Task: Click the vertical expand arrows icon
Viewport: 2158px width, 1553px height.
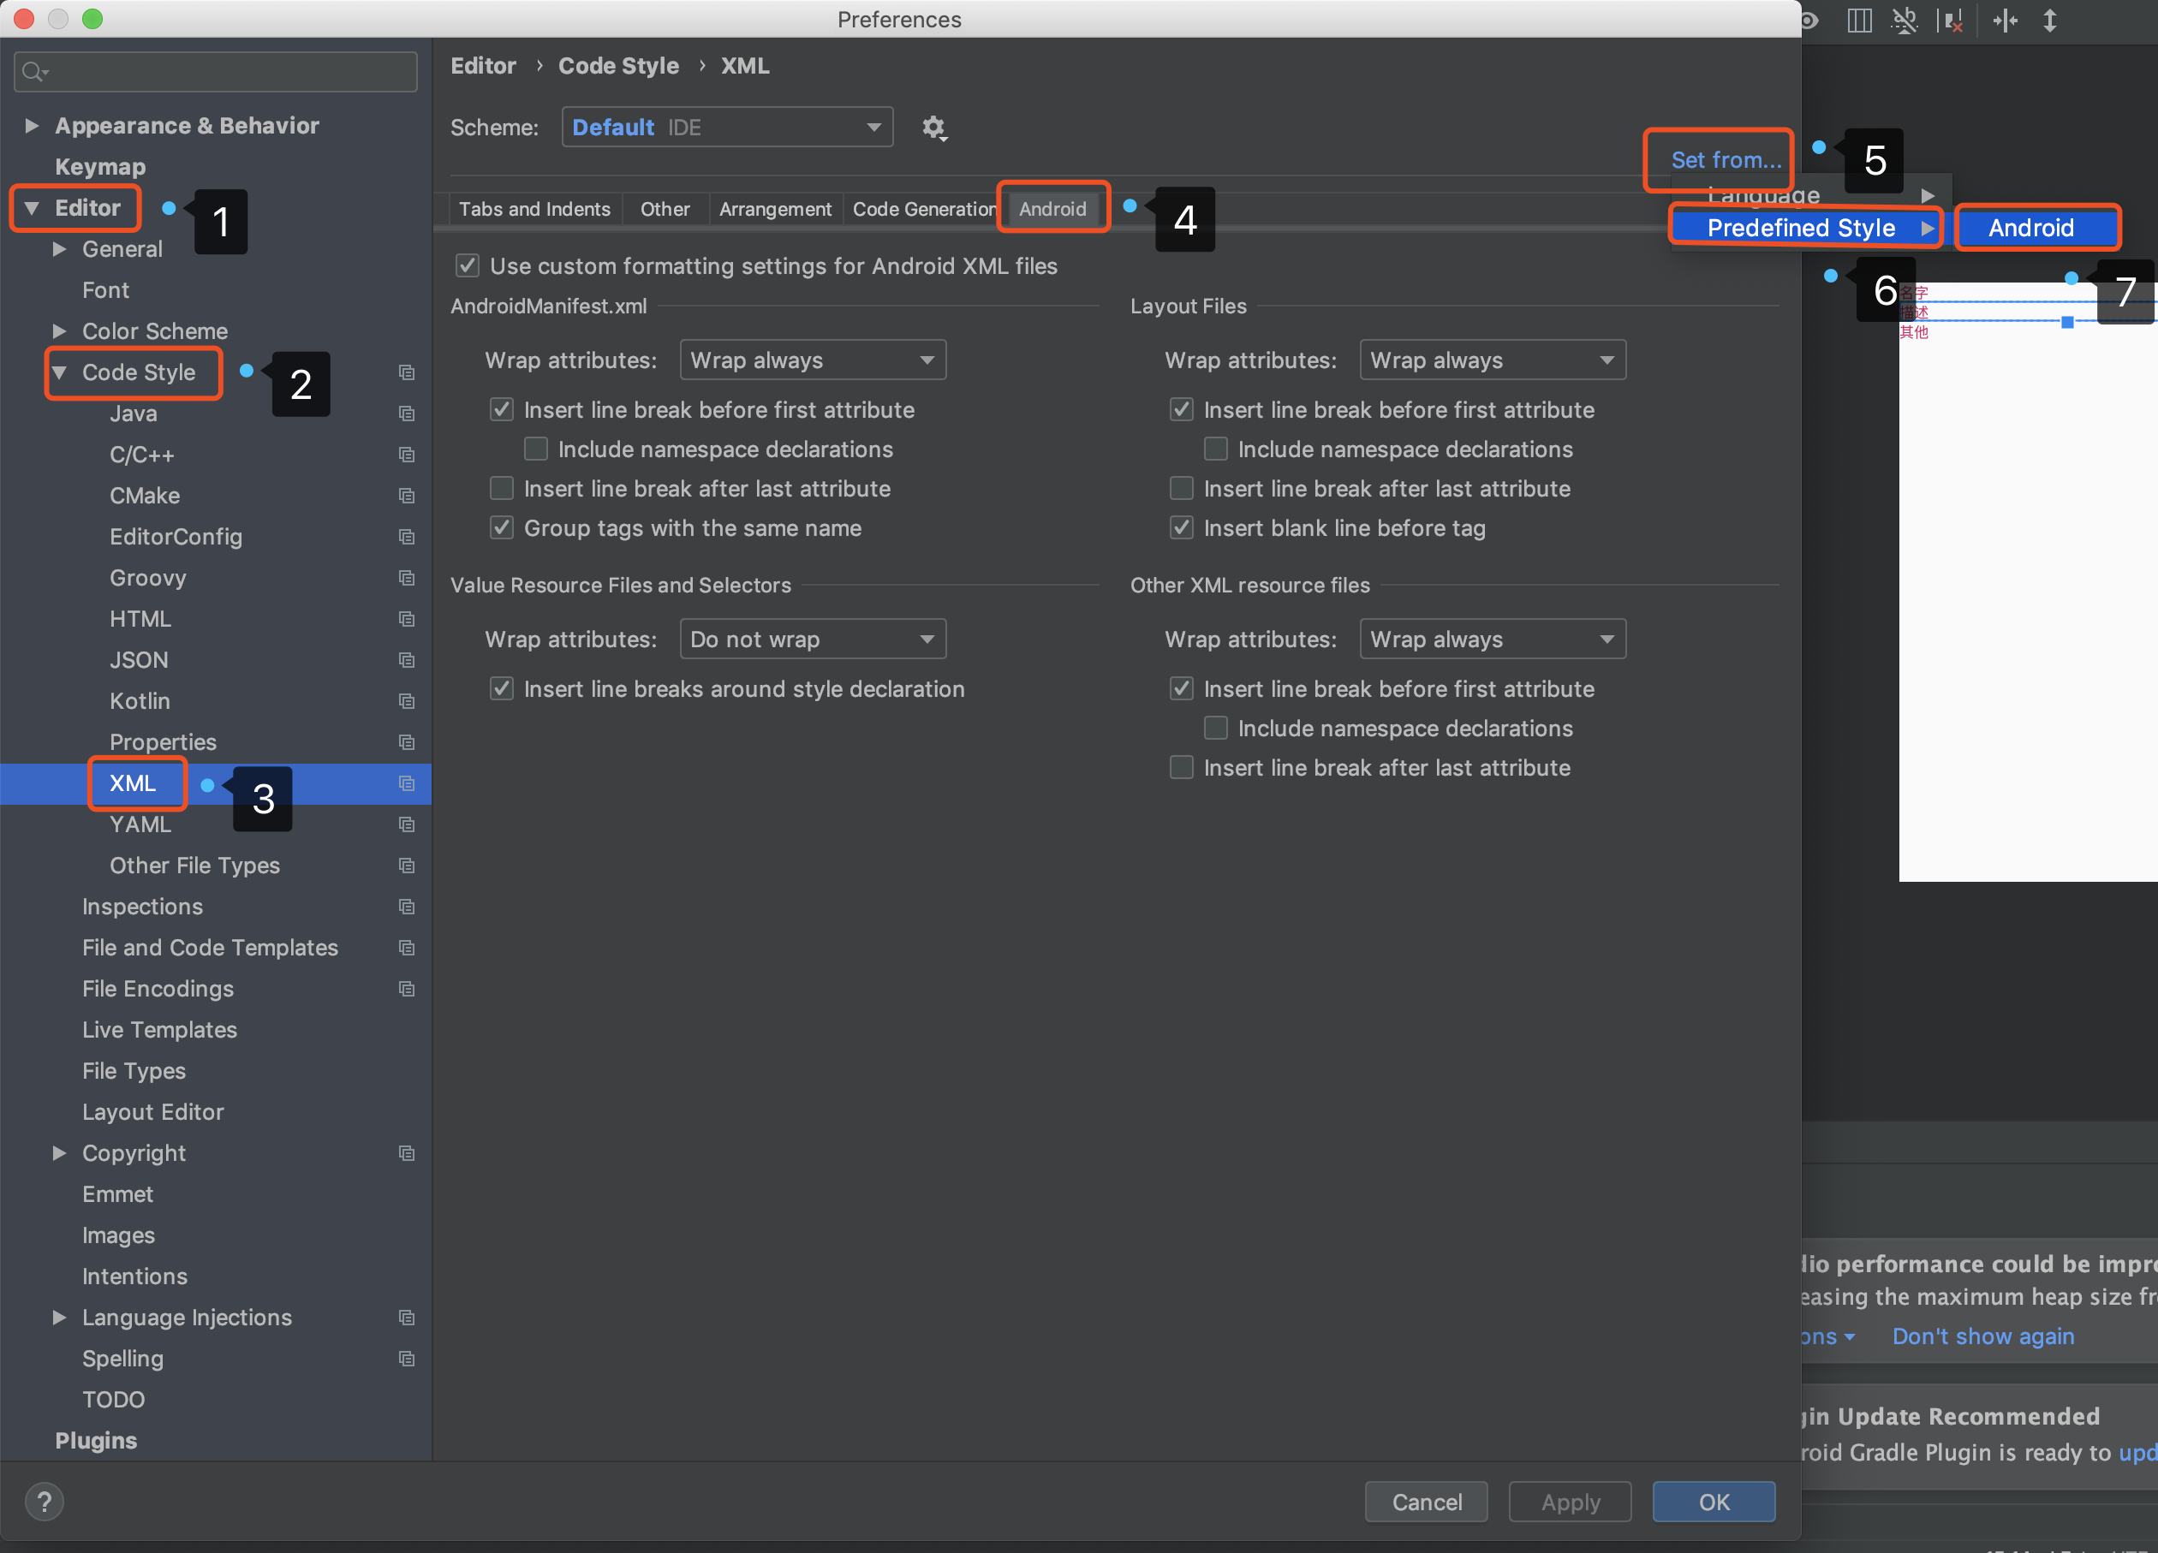Action: (x=2050, y=20)
